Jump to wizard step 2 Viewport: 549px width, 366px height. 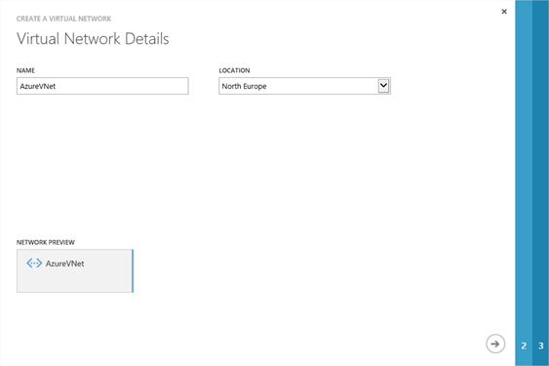click(x=524, y=346)
